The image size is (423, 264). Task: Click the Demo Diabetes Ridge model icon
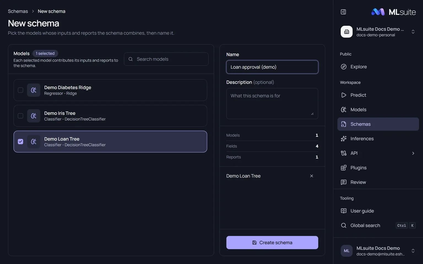34,90
